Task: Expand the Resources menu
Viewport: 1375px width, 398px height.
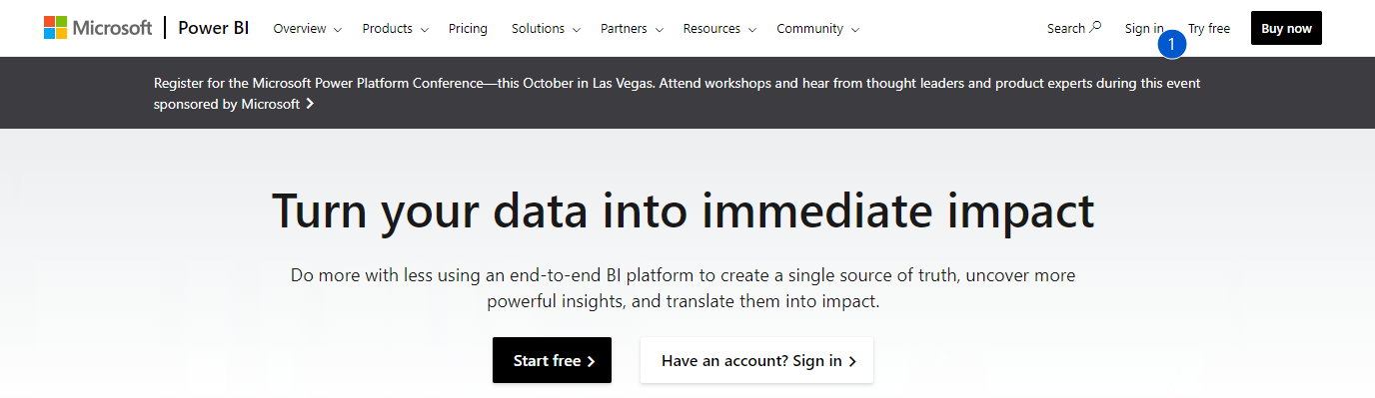Action: (719, 28)
